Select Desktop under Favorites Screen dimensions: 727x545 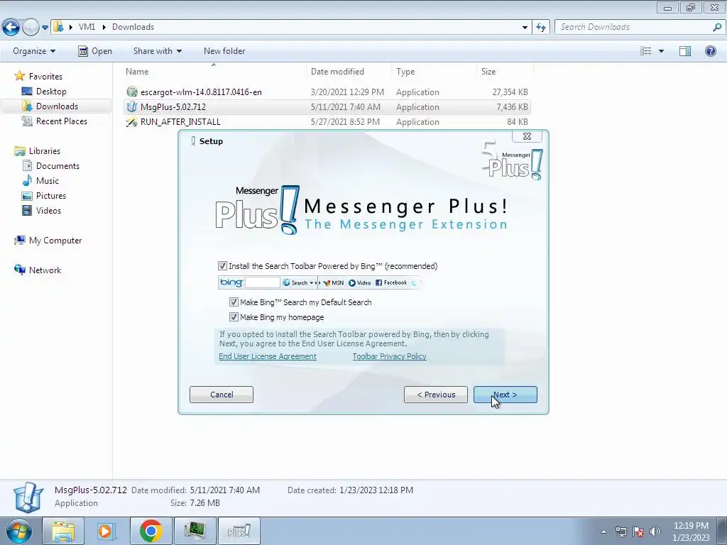51,92
